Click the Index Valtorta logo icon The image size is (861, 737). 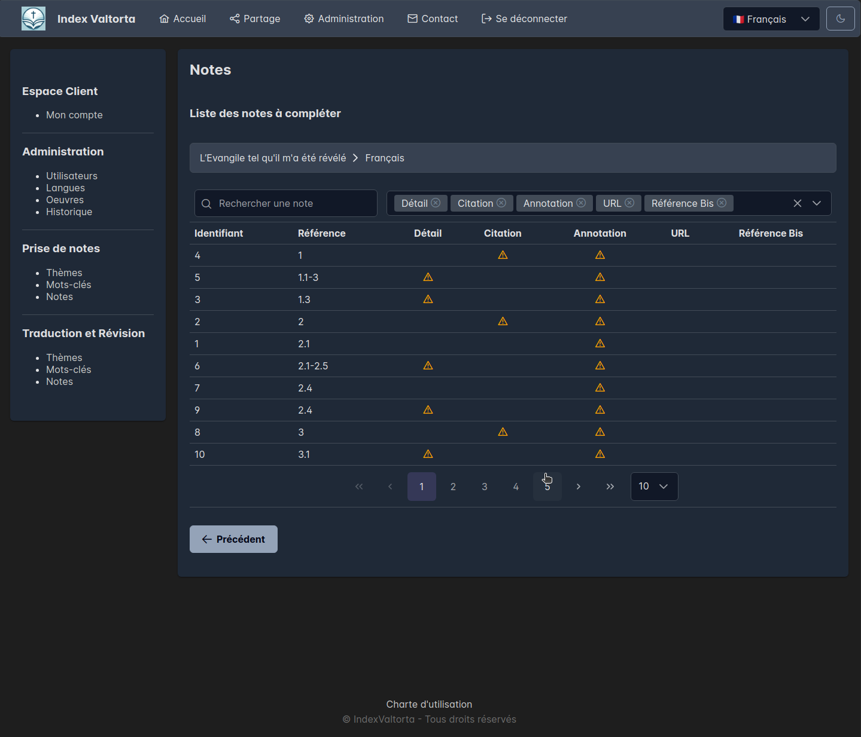coord(34,19)
